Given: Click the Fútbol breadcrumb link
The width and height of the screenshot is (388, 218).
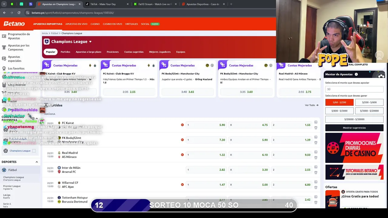Looking at the screenshot, I should pos(55,33).
